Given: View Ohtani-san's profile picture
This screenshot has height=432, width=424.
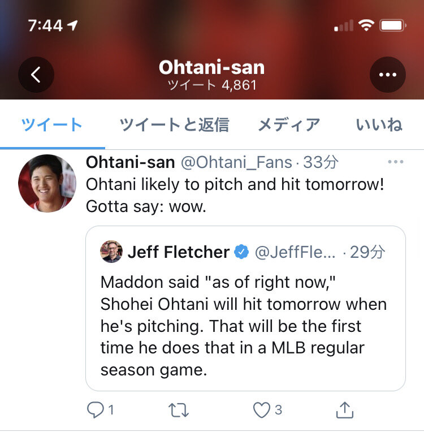Looking at the screenshot, I should [47, 183].
